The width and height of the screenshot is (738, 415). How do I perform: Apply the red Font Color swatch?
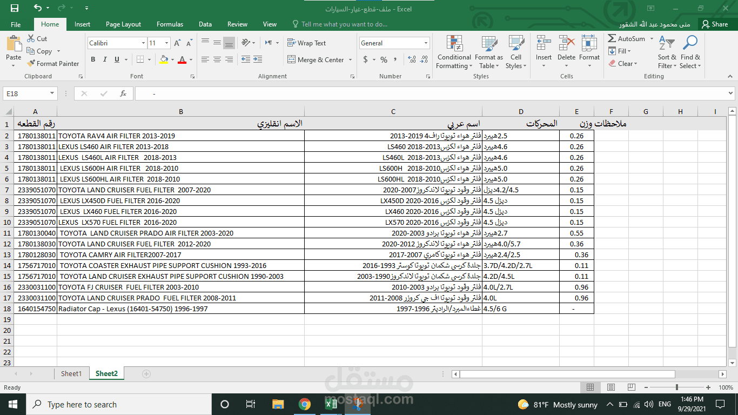coord(182,59)
